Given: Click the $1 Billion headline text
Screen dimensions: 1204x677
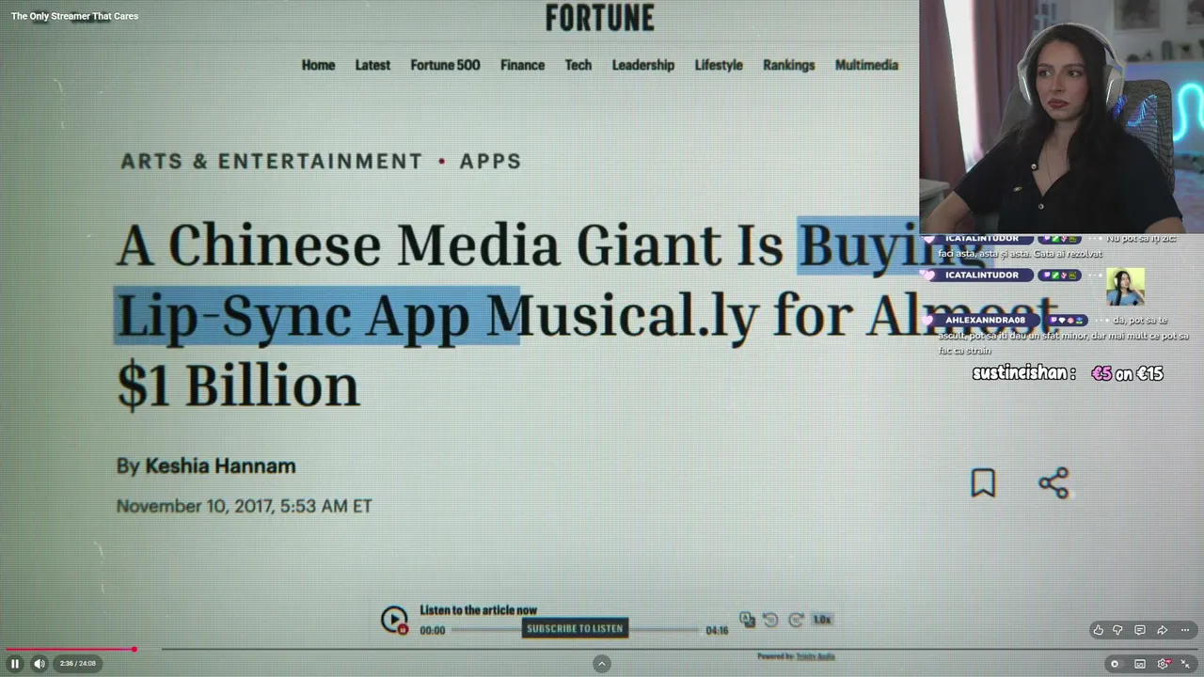Looking at the screenshot, I should click(x=238, y=386).
